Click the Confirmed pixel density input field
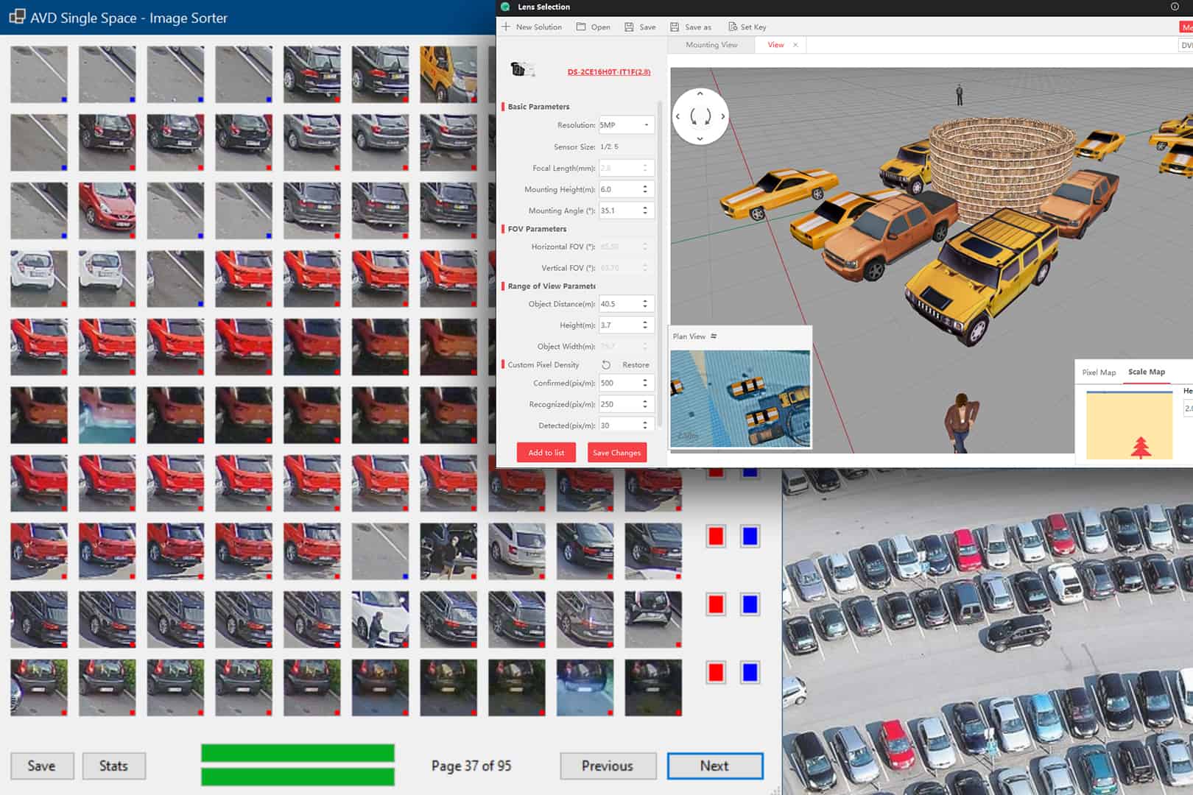 tap(619, 384)
